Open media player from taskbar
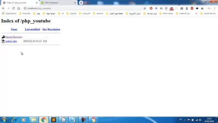218x123 pixels. [x=24, y=120]
